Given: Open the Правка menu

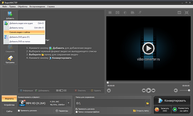Looking at the screenshot, I should pos(12,6).
